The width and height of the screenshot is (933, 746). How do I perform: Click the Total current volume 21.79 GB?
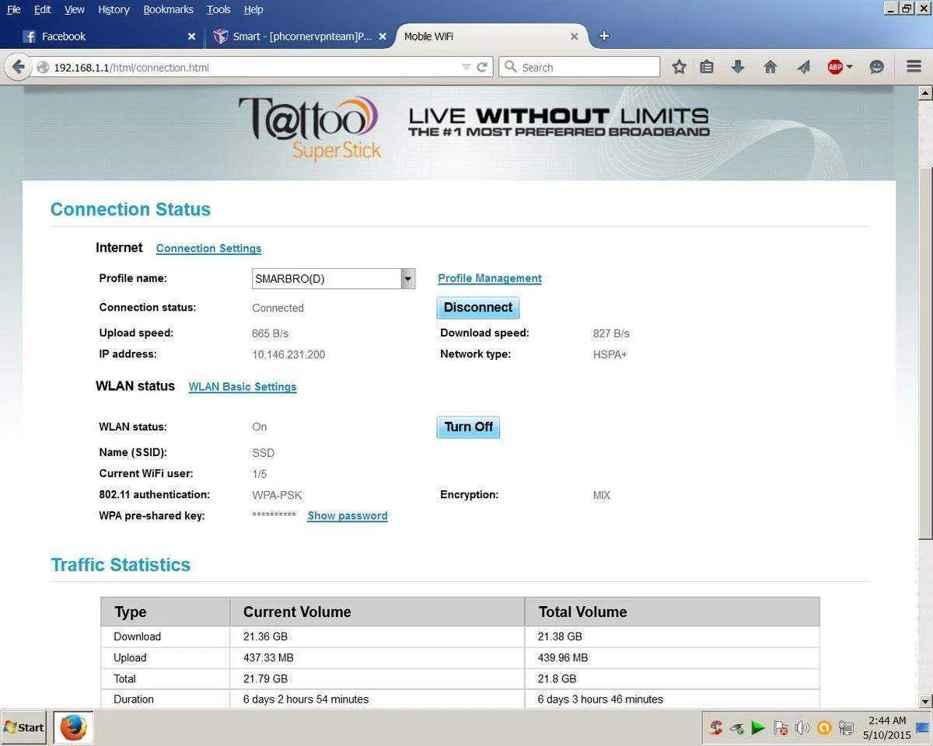click(x=265, y=679)
